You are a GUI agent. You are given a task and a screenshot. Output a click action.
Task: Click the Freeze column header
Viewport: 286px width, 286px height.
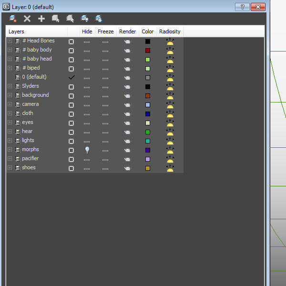106,31
